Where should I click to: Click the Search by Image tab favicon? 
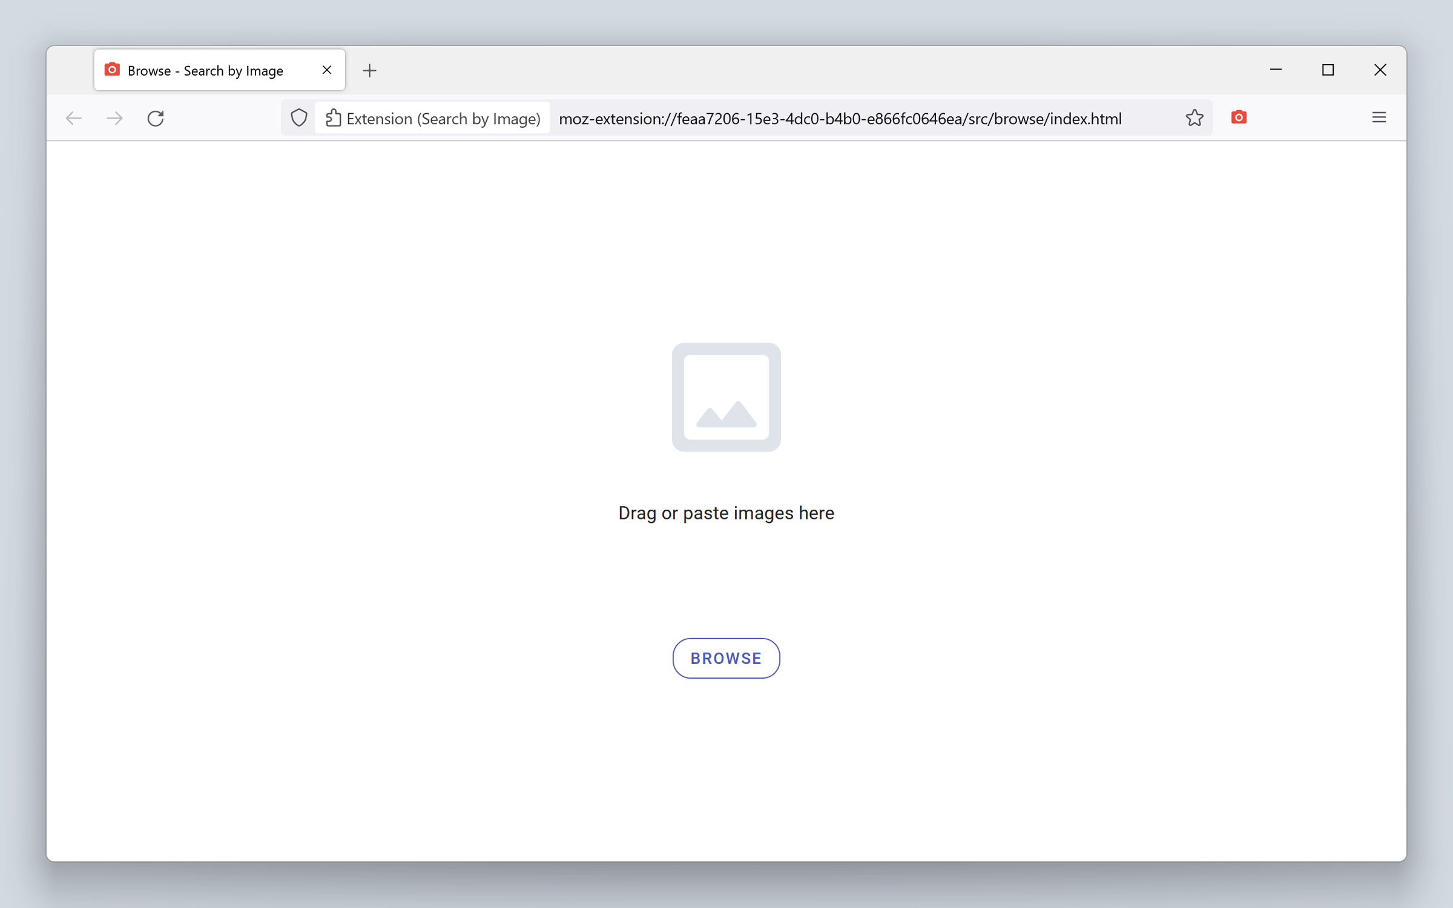tap(112, 70)
